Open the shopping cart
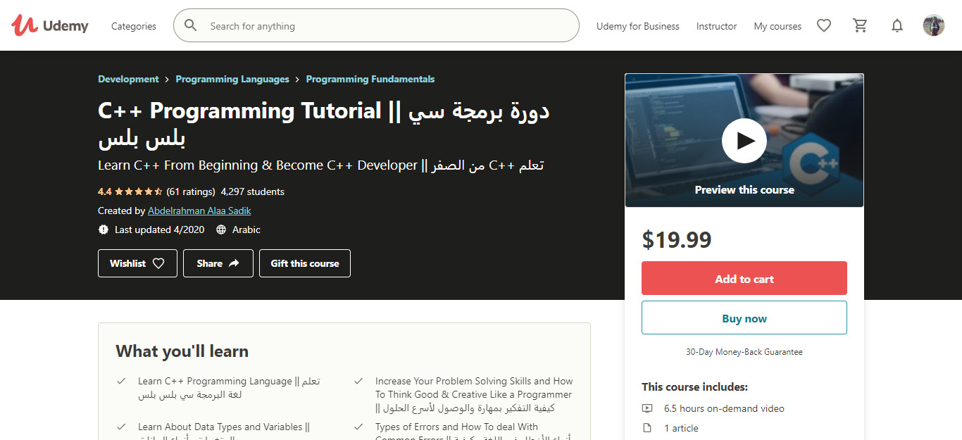The width and height of the screenshot is (962, 440). (x=860, y=25)
